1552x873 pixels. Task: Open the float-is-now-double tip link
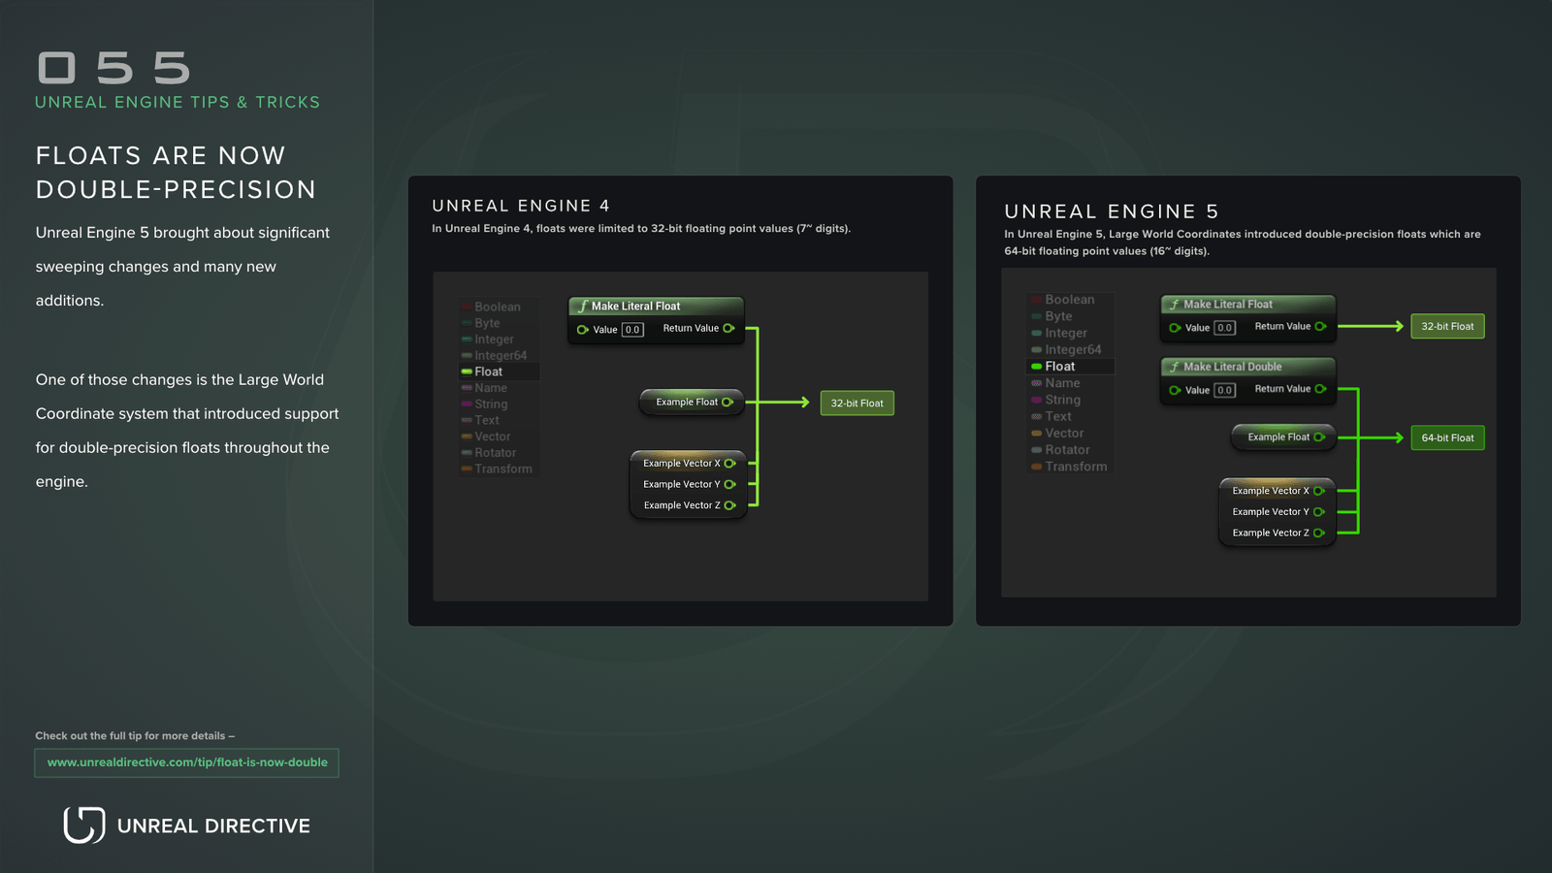(186, 762)
